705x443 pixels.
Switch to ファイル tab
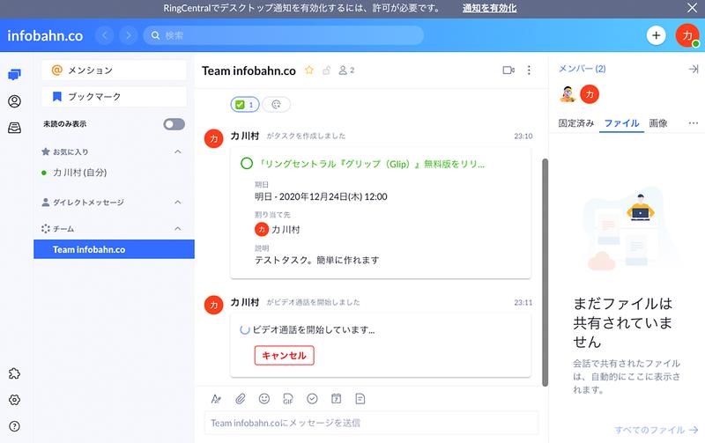click(x=621, y=123)
